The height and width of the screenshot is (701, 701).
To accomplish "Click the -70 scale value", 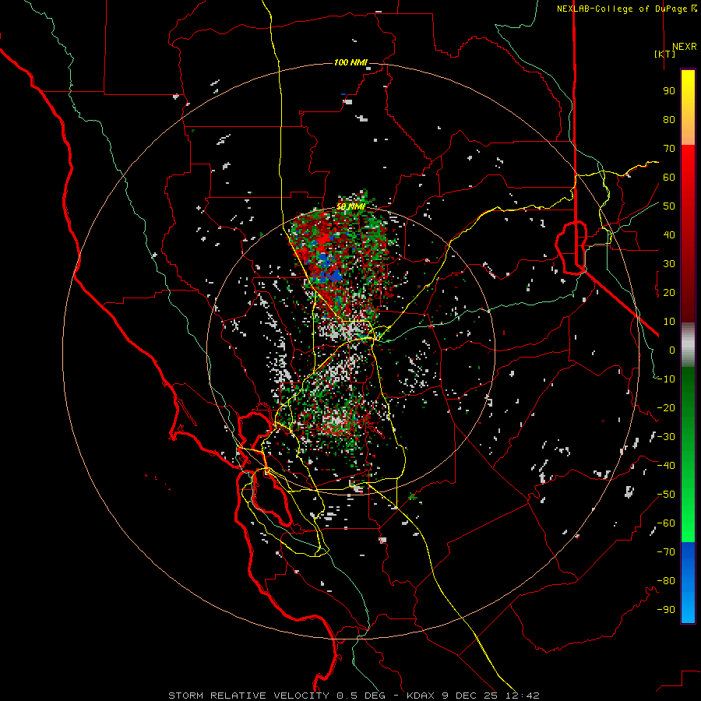I will pos(666,552).
